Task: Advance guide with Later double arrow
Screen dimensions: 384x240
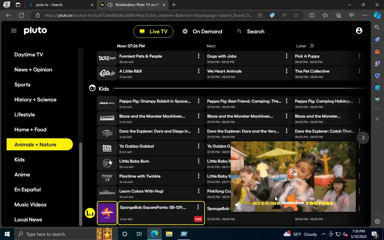Action: (312, 46)
